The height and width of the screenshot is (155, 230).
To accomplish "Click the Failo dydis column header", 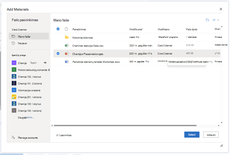I will tap(192, 29).
